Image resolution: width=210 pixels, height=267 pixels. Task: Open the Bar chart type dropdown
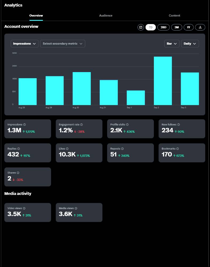click(x=172, y=44)
